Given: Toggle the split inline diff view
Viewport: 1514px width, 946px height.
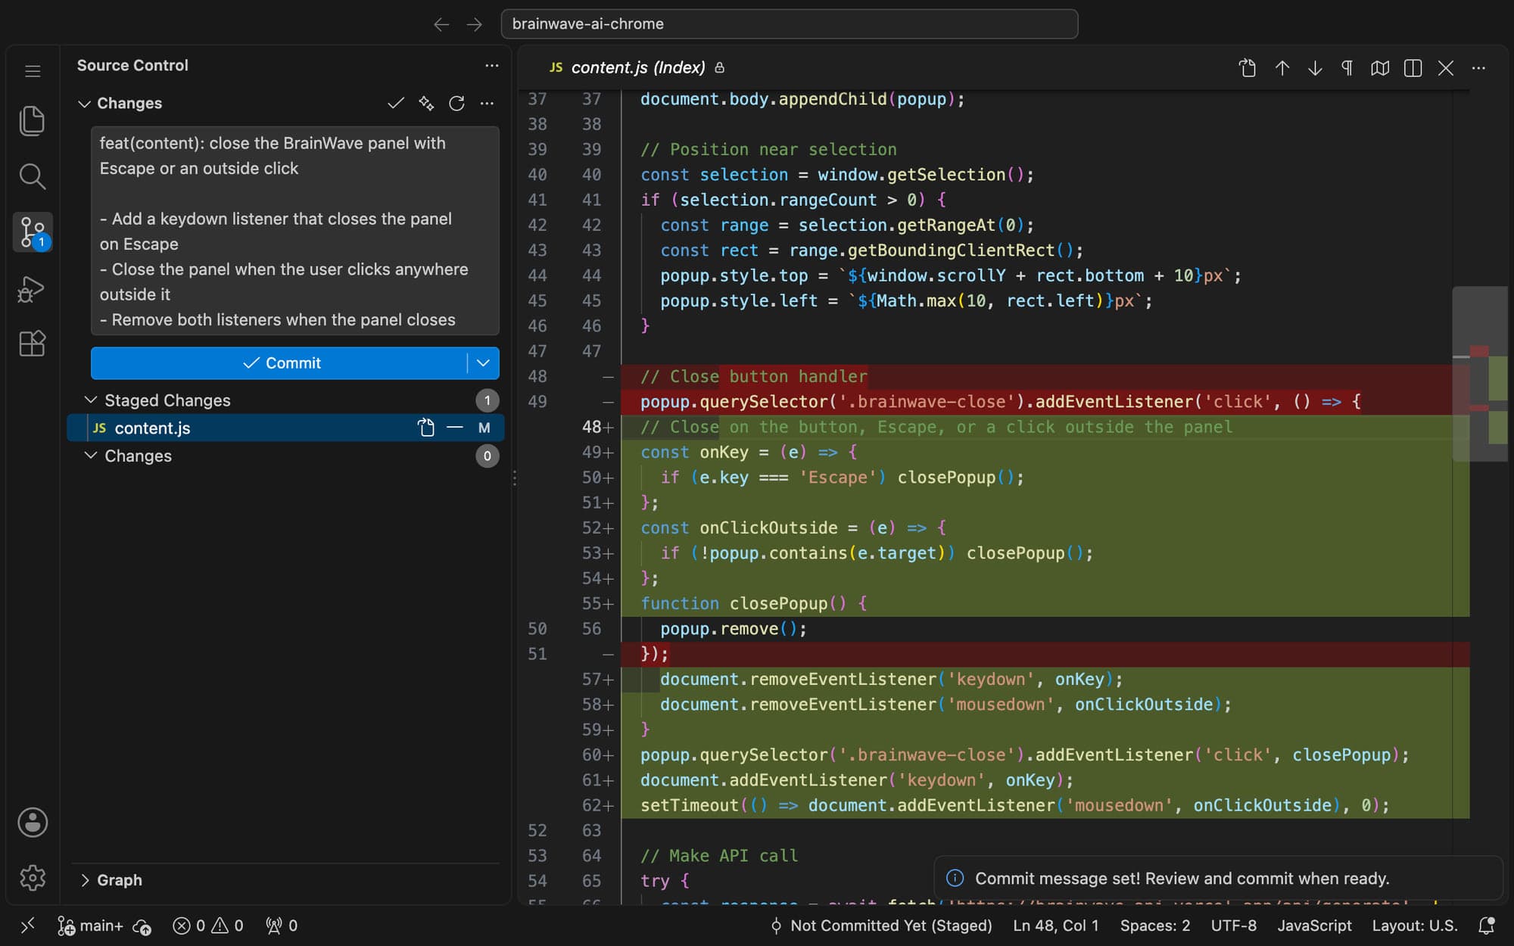Looking at the screenshot, I should coord(1413,68).
